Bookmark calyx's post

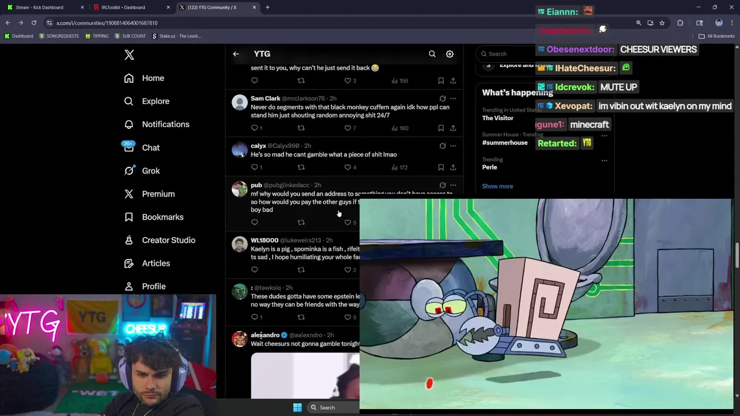click(x=441, y=167)
